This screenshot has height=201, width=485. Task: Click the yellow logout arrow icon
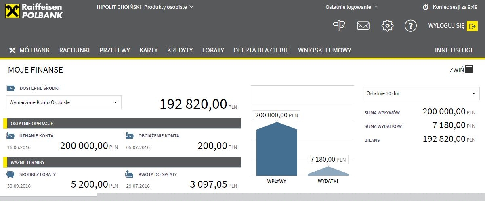point(472,26)
